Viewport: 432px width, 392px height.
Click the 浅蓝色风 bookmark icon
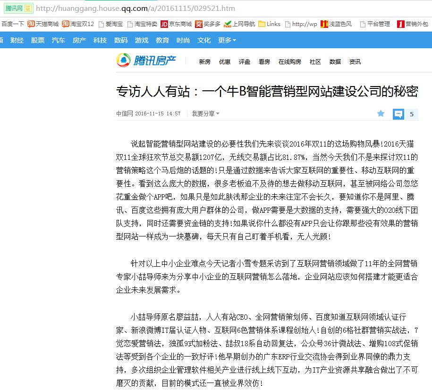tap(324, 24)
